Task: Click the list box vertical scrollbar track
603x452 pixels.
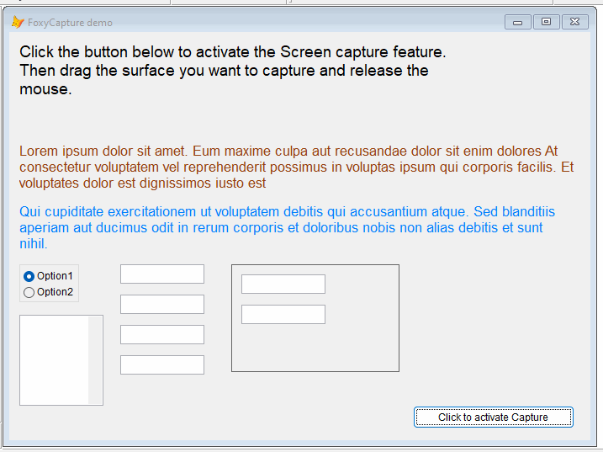Action: point(95,359)
